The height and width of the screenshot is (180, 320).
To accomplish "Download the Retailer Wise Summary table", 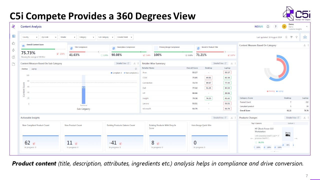I will (x=232, y=63).
